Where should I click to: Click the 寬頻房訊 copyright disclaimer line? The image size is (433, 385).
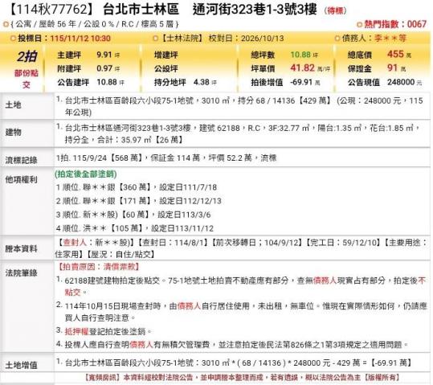tap(242, 377)
